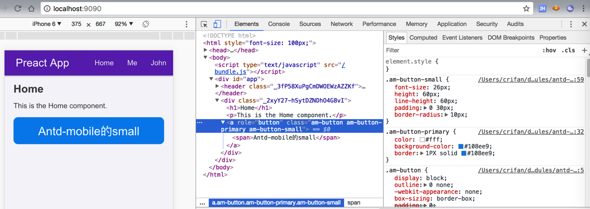The image size is (590, 209).
Task: Edit the viewport width 375 field
Action: [76, 24]
